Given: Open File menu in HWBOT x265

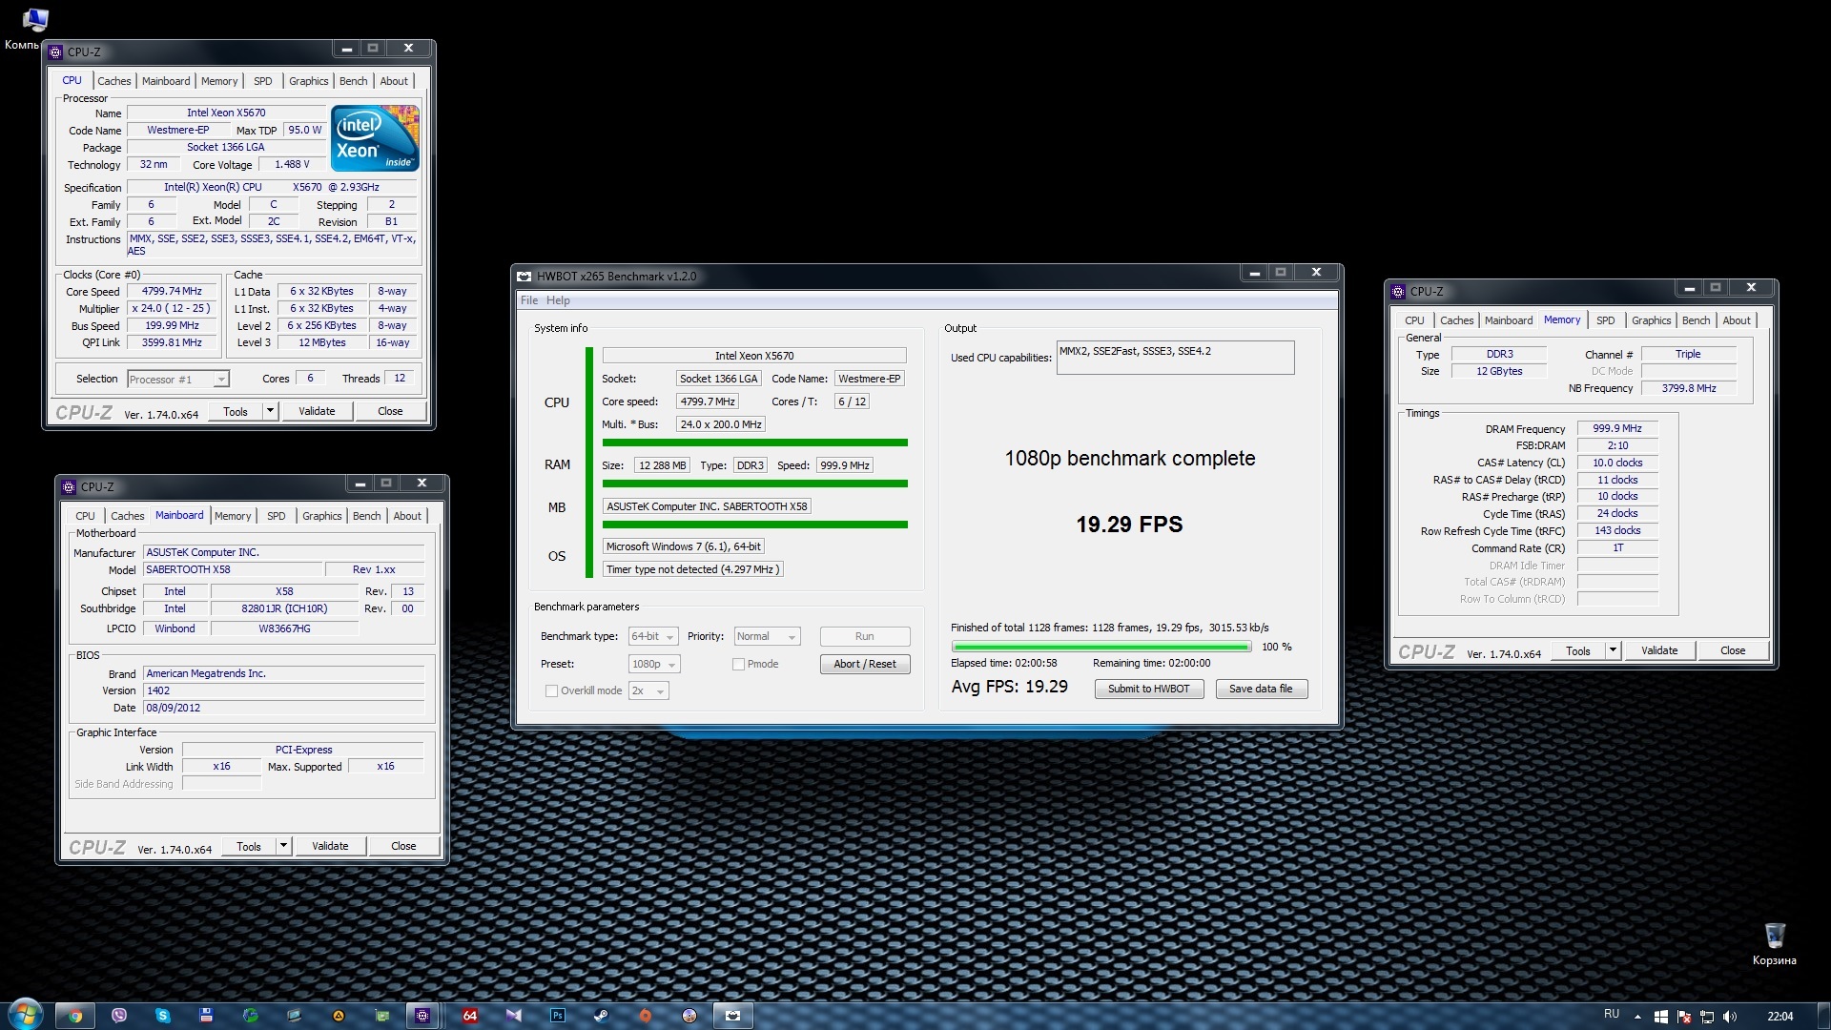Looking at the screenshot, I should point(529,300).
